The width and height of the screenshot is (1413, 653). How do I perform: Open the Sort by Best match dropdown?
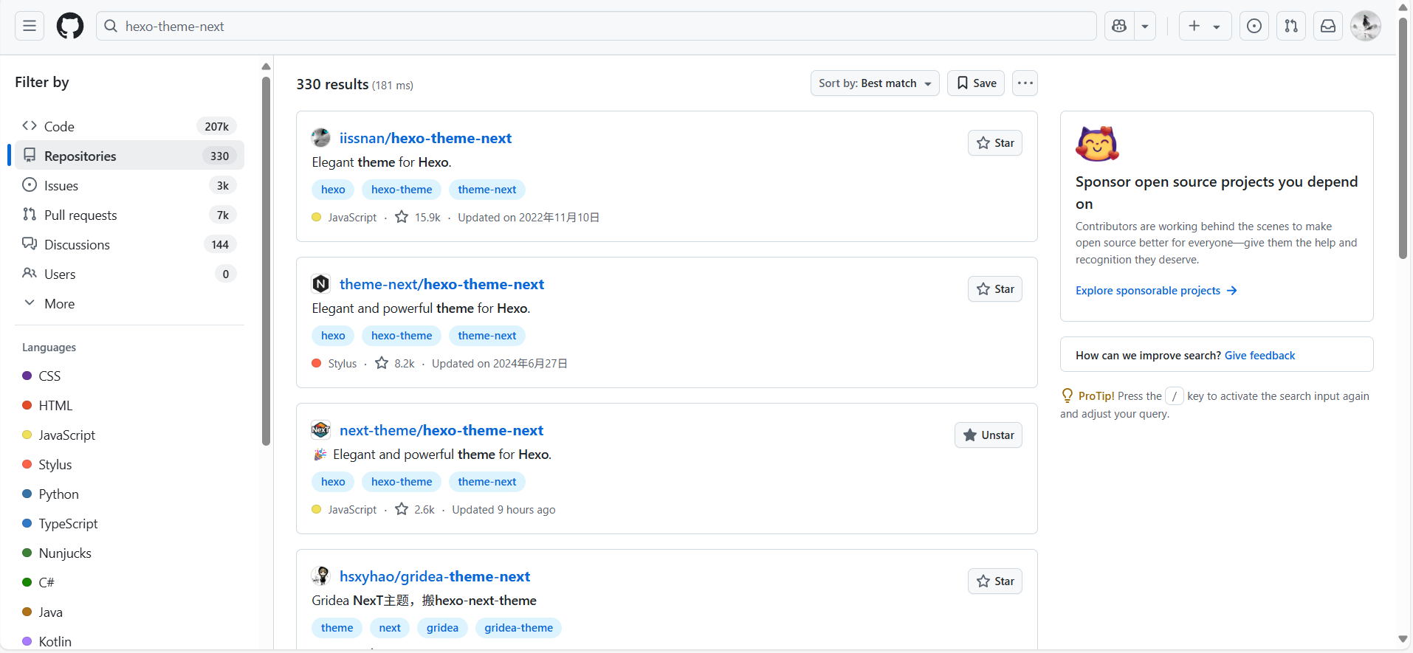874,83
